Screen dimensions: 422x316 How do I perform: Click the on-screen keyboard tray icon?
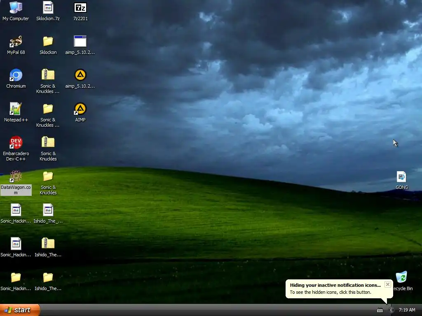pos(380,310)
